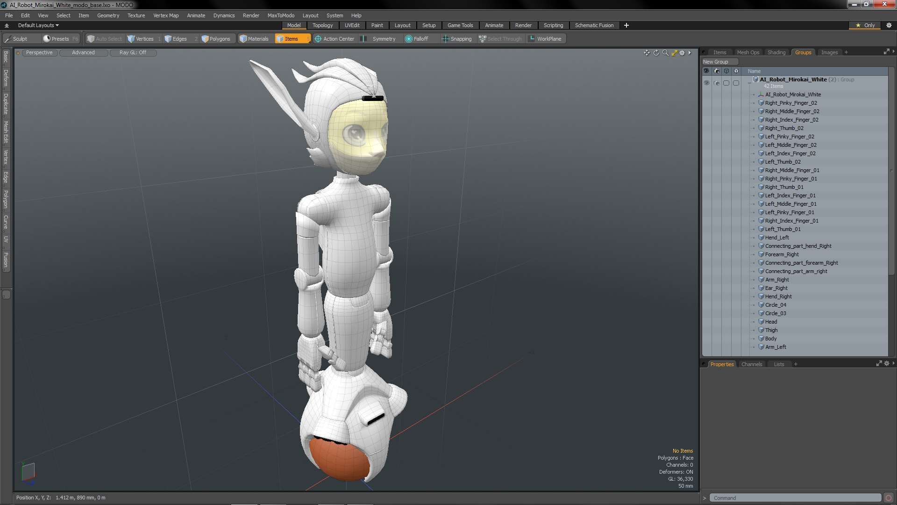Open Default Layouts dropdown
897x505 pixels.
(x=38, y=25)
